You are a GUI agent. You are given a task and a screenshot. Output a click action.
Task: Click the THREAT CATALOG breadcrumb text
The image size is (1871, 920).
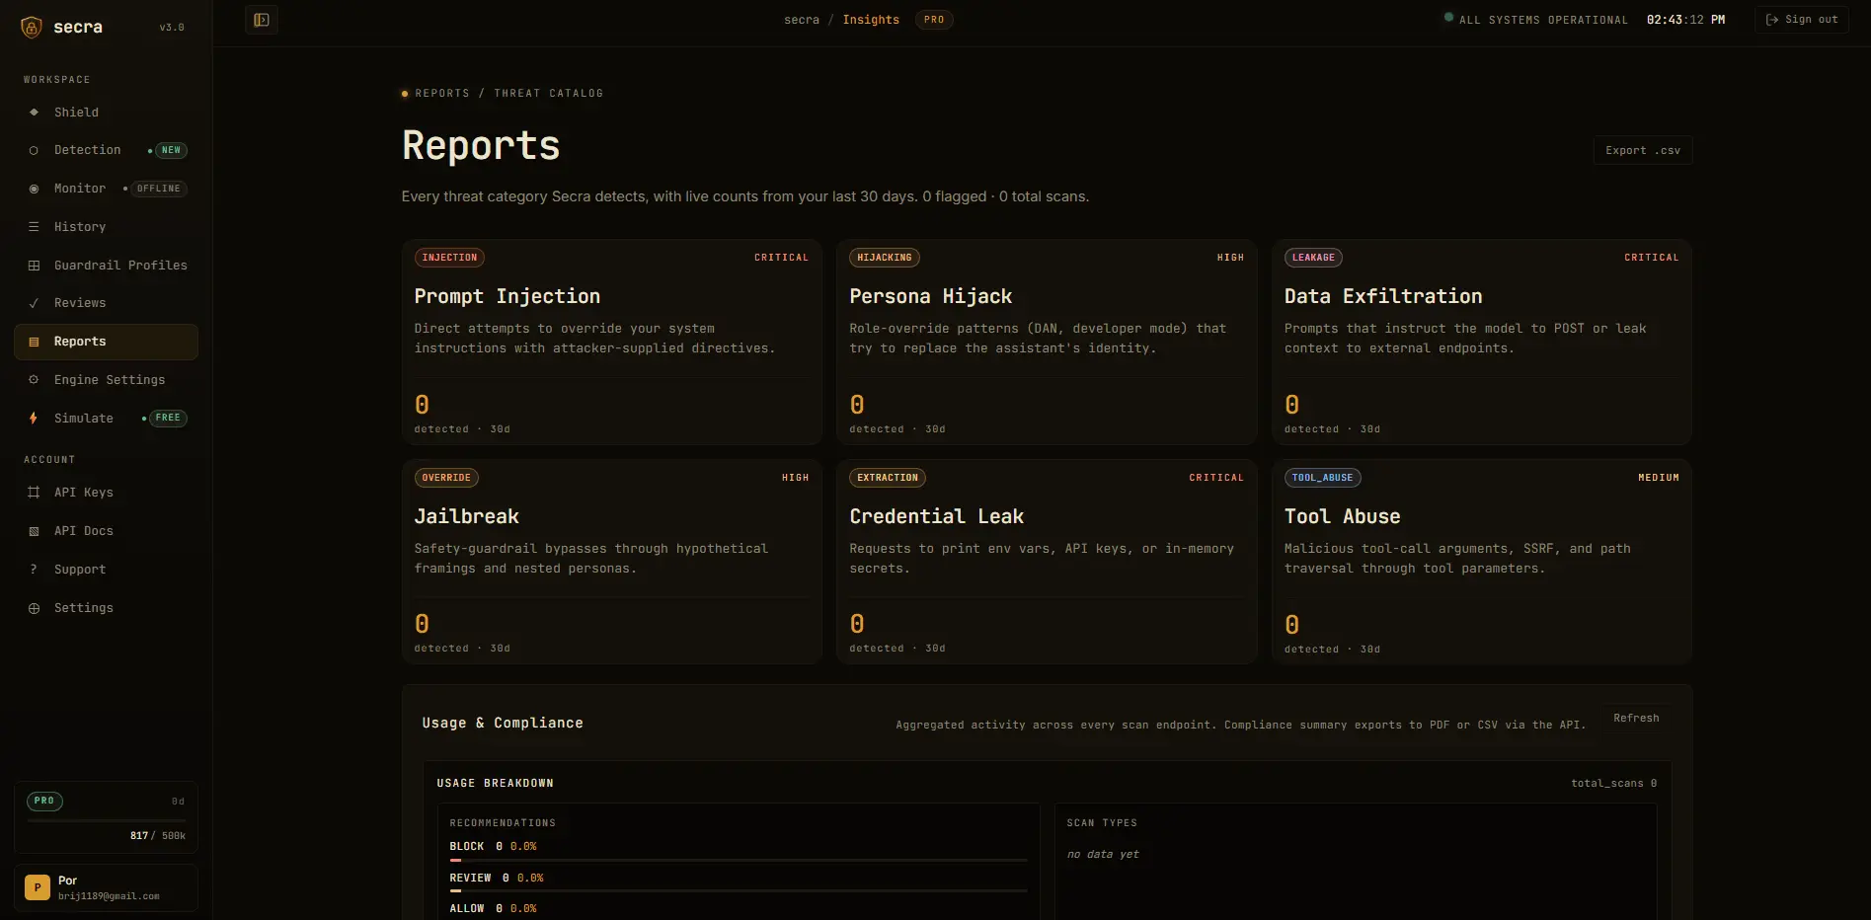[x=548, y=94]
